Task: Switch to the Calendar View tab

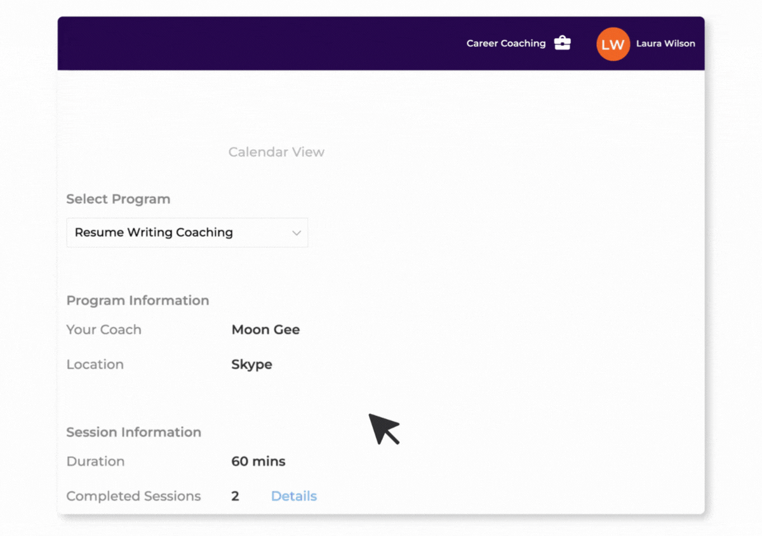Action: [x=276, y=152]
